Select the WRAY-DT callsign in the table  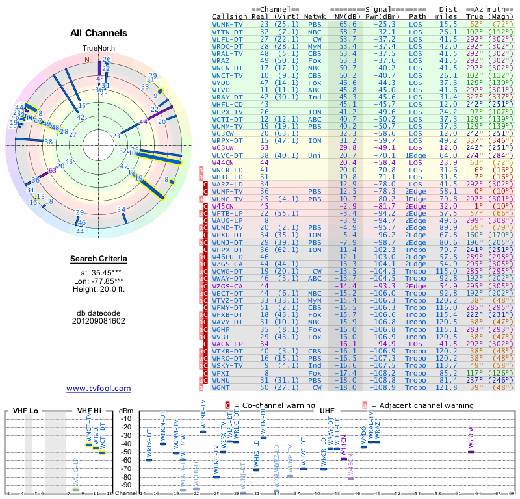[x=227, y=97]
